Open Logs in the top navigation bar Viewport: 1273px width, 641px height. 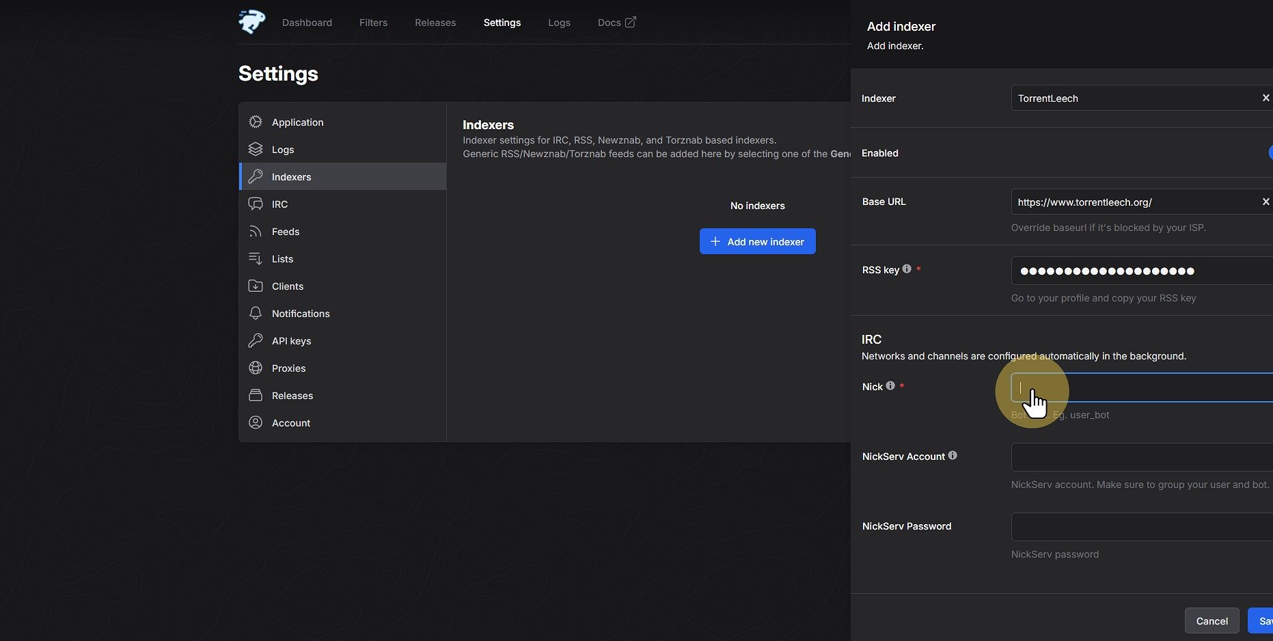click(559, 23)
